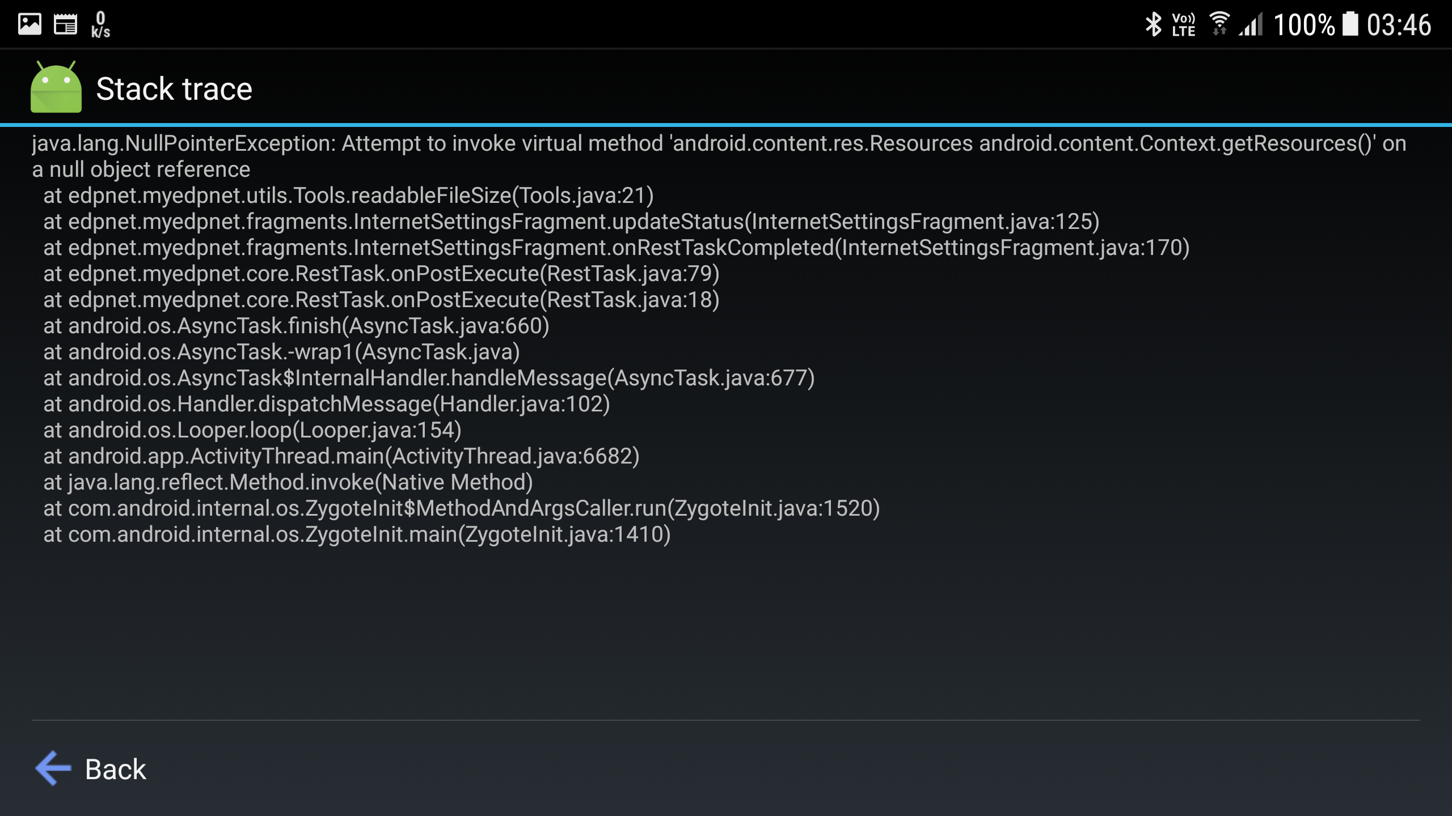Tap the picture notification icon in status bar

click(29, 25)
